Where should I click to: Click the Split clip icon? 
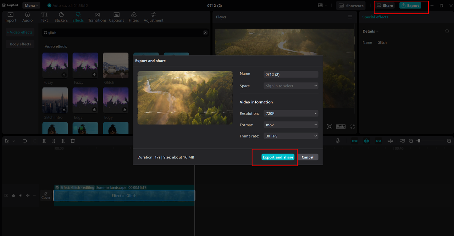44,141
